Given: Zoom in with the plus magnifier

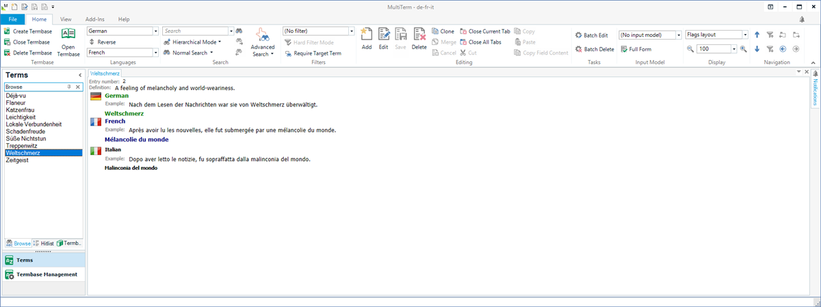Looking at the screenshot, I should (743, 49).
